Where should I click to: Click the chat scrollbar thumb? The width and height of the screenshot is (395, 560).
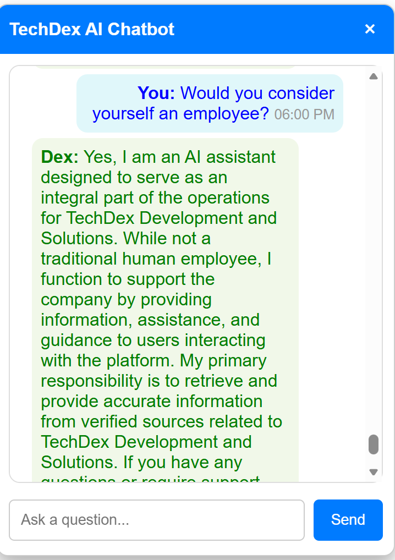click(x=374, y=444)
